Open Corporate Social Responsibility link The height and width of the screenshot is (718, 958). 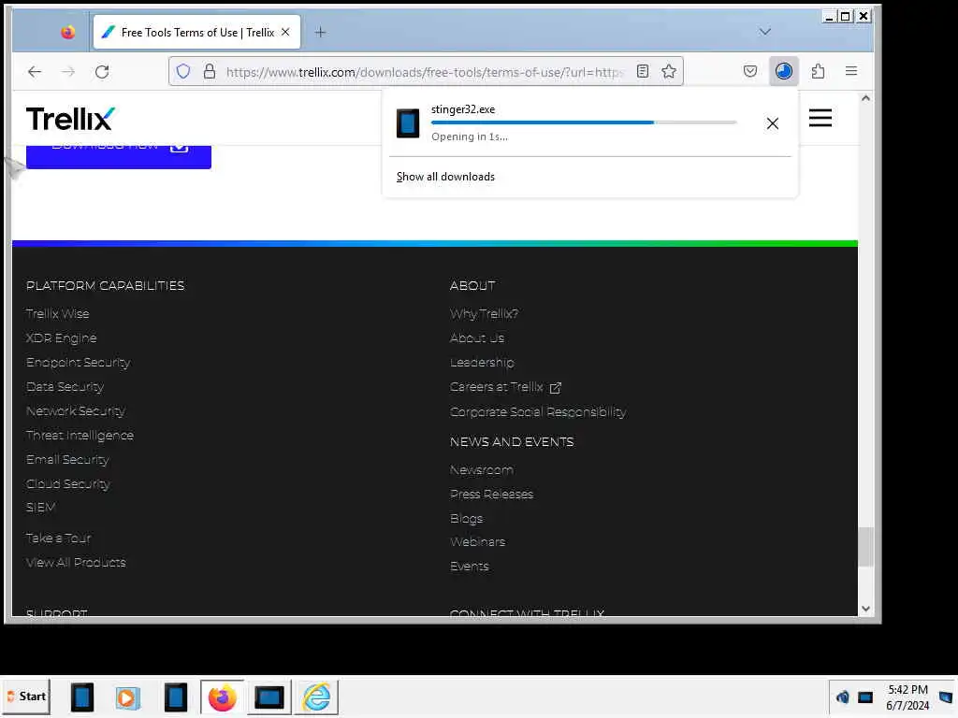[538, 412]
